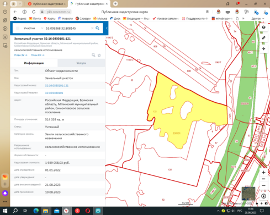Screen dimensions: 270x215
Task: Open the hamburger menu in search bar
Action: (x=18, y=28)
